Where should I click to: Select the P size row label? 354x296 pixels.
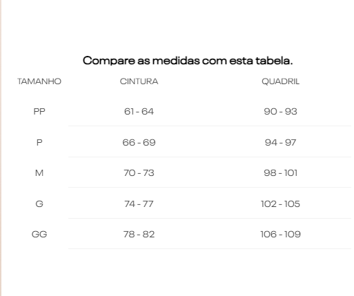click(x=39, y=143)
